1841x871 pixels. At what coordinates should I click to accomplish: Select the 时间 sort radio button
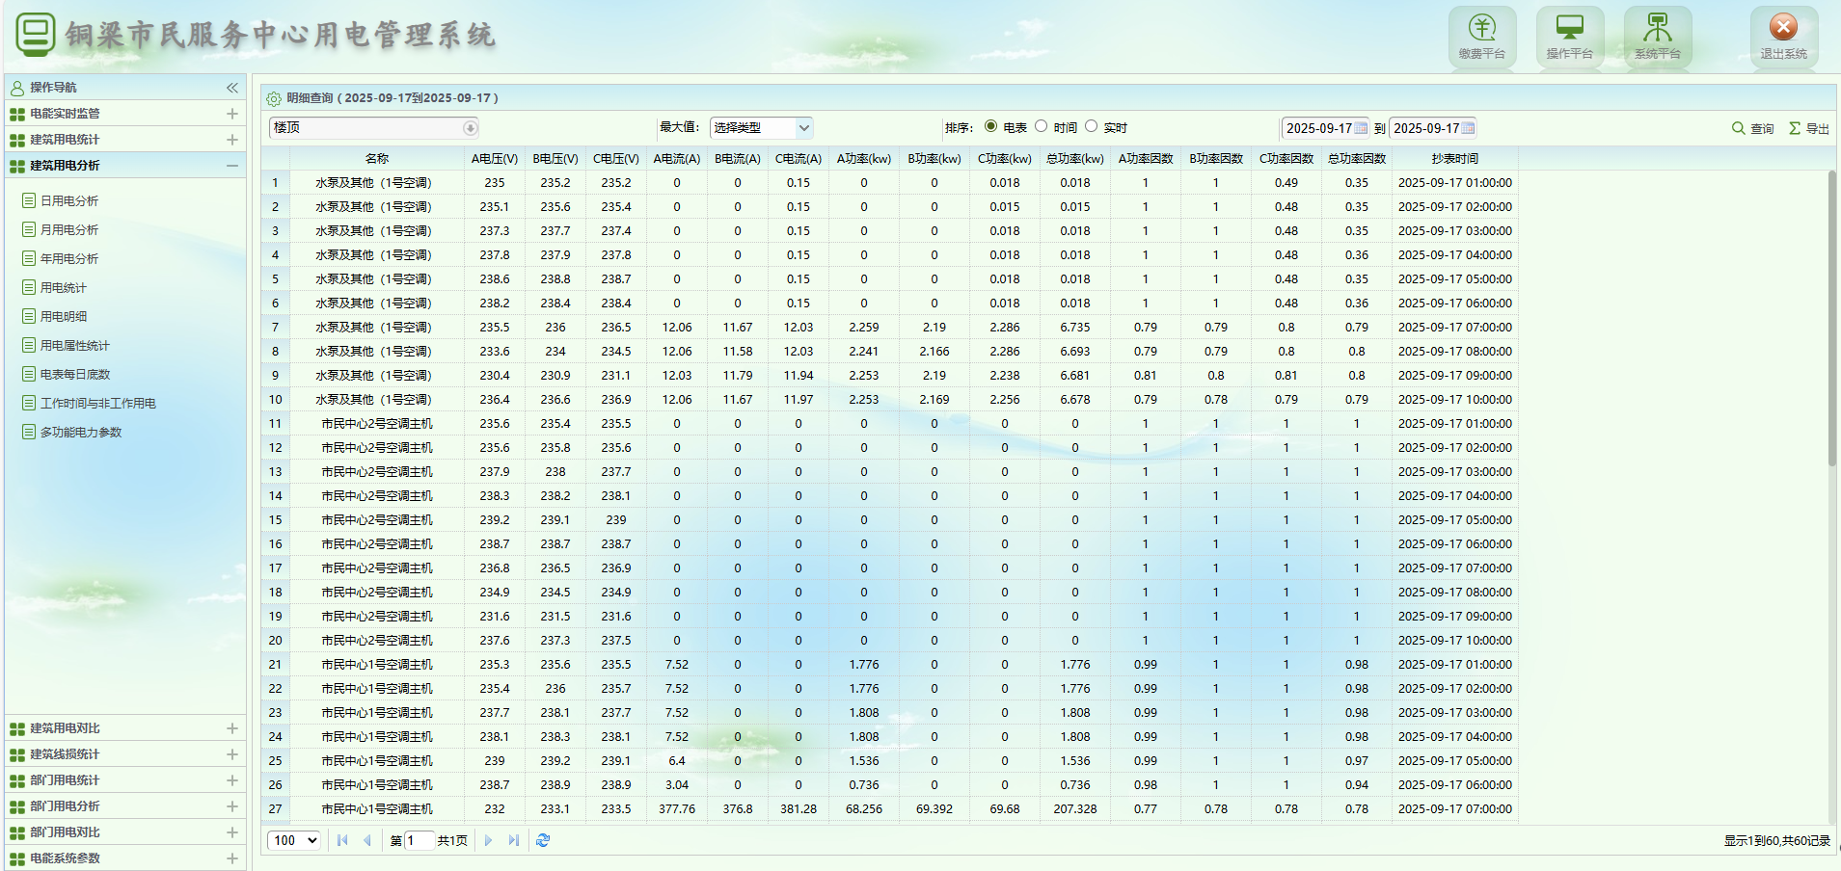[x=1041, y=126]
